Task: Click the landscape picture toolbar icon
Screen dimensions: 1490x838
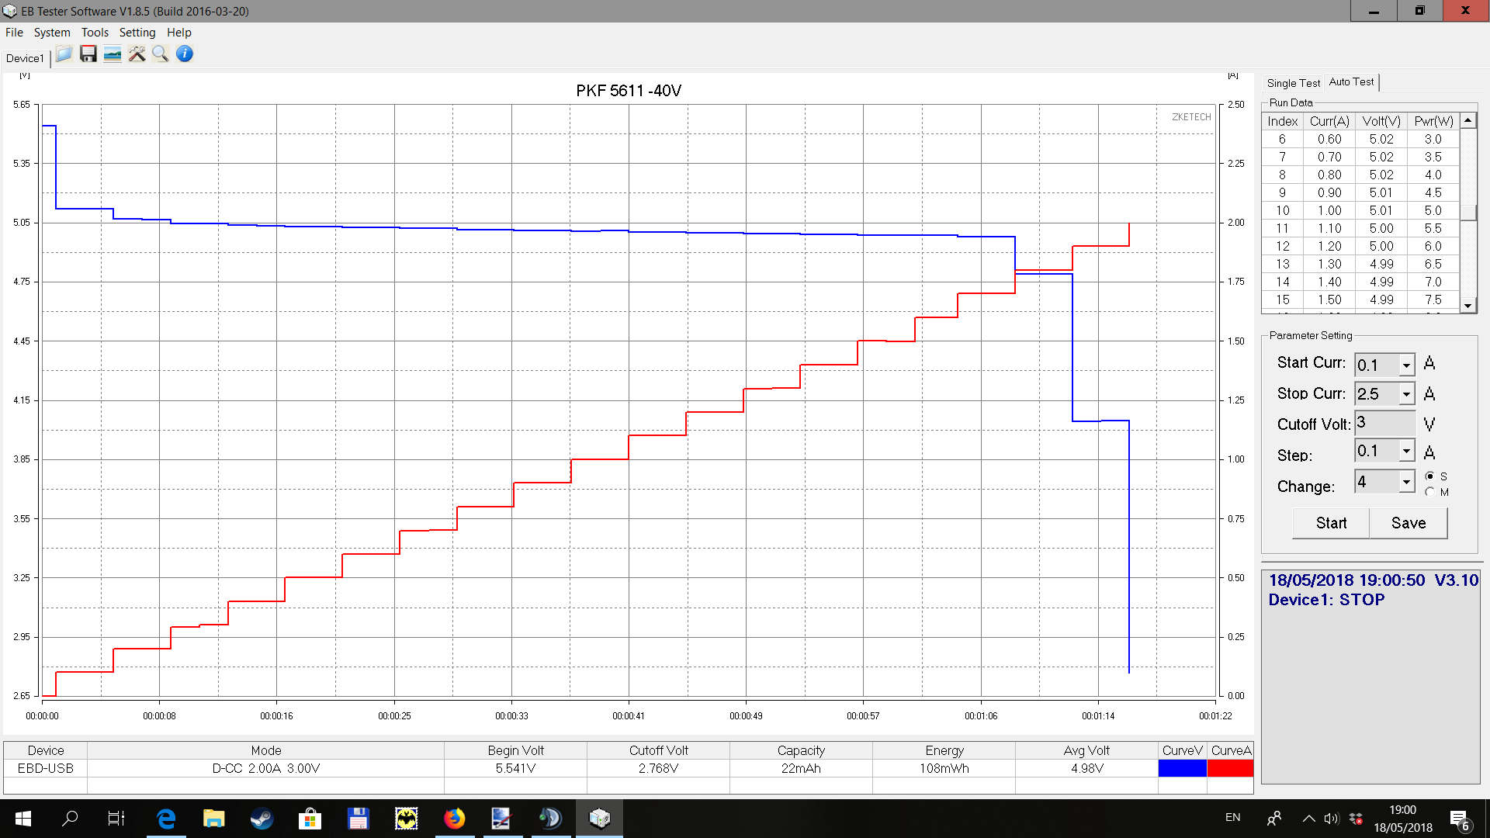Action: coord(113,54)
